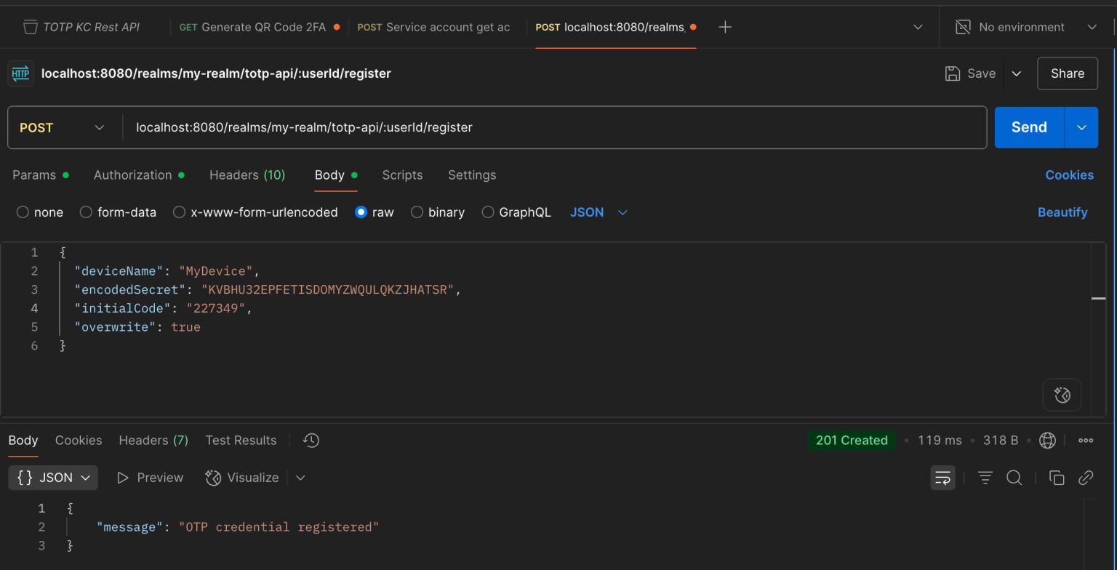
Task: Open the Postbot AI assistant icon
Action: coord(1062,395)
